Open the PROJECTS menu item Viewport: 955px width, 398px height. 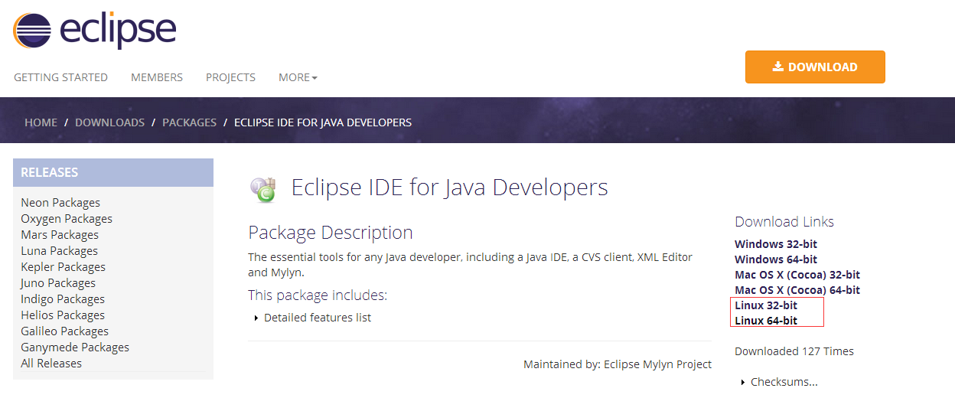[x=230, y=77]
